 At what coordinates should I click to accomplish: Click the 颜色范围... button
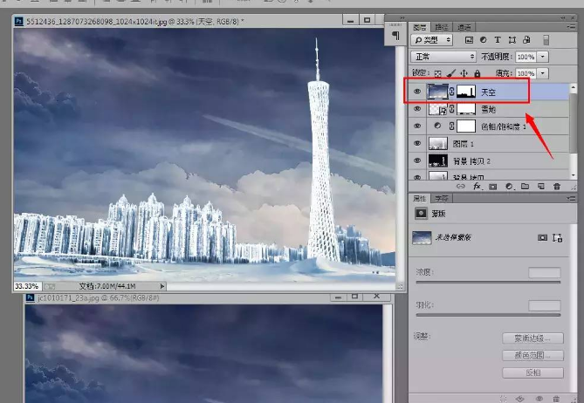coord(532,355)
